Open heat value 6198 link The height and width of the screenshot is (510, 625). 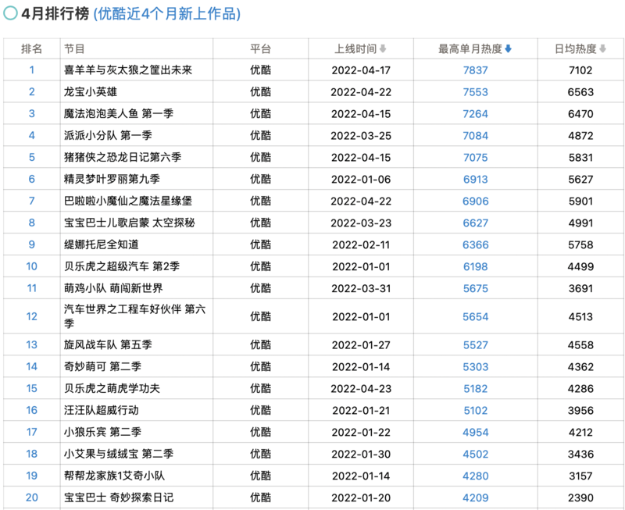[475, 266]
